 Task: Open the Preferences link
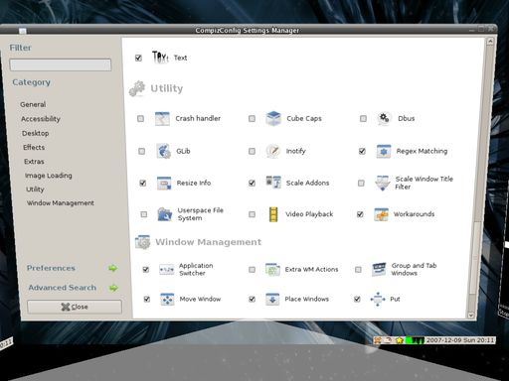51,268
